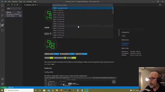Select version 1.20.0 from the list

pos(82,24)
